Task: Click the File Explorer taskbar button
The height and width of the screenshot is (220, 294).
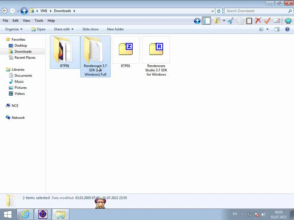Action: [61, 214]
